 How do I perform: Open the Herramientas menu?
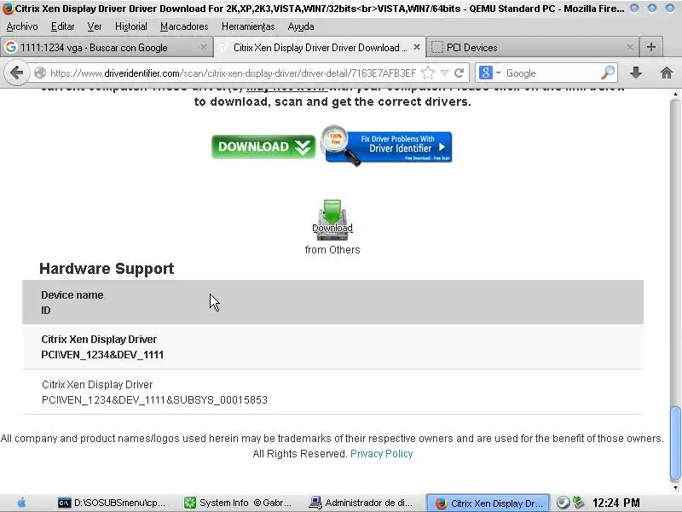point(248,26)
